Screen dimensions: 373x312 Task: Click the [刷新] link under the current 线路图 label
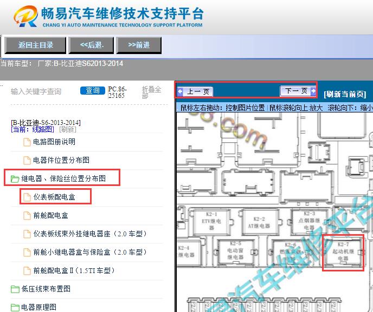[x=68, y=129]
